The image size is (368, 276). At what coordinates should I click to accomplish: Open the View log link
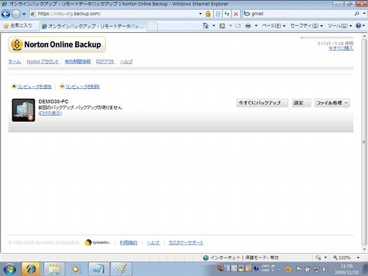pyautogui.click(x=51, y=113)
